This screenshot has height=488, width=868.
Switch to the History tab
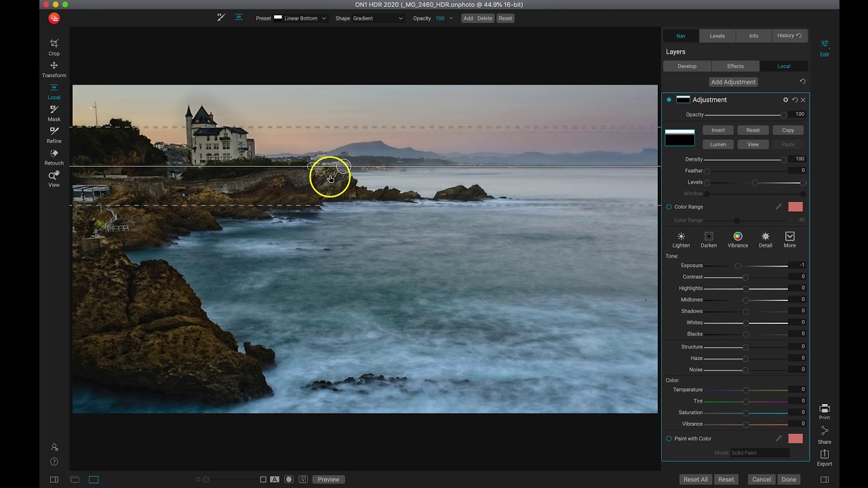(x=789, y=36)
